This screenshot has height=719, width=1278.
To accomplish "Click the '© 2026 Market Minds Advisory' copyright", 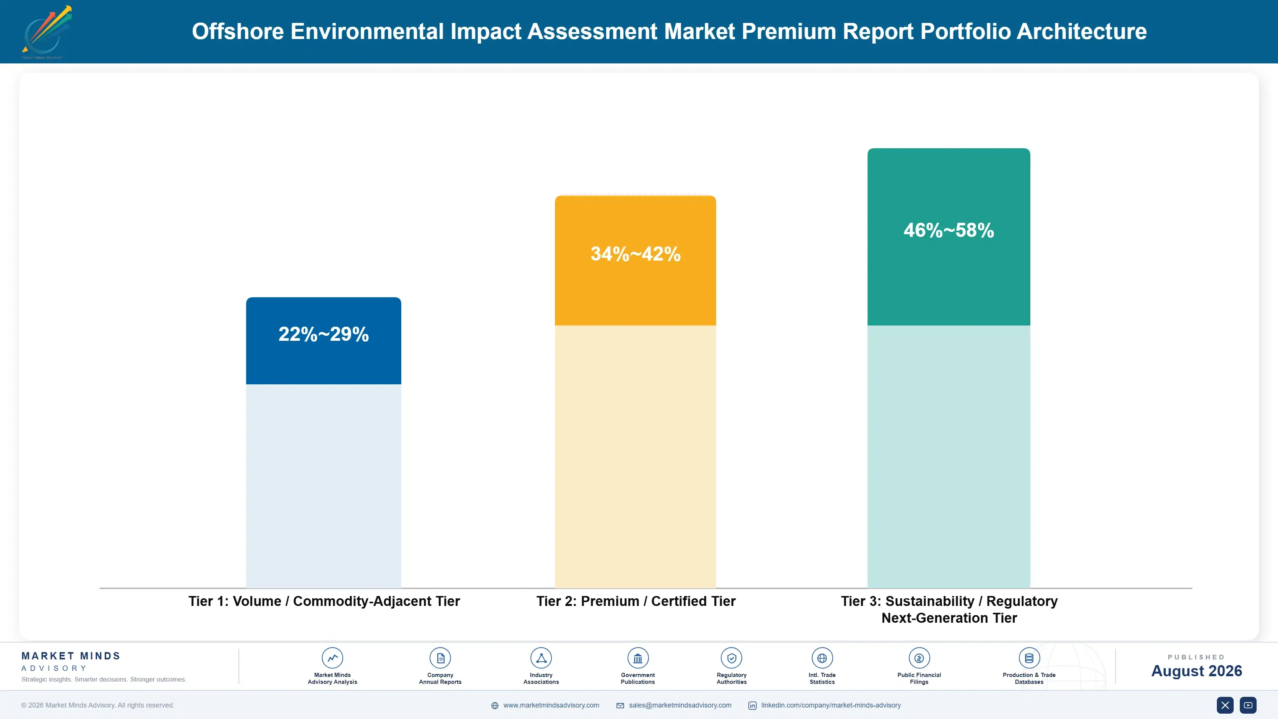I will 98,705.
